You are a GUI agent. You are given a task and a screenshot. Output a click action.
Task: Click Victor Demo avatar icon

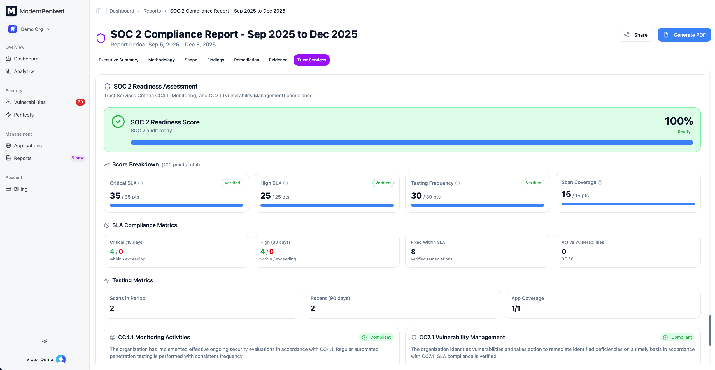tap(61, 359)
